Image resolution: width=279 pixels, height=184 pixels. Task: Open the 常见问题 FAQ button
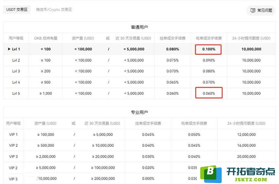(261, 10)
